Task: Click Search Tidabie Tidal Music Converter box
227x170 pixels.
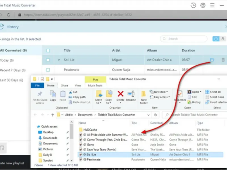Action: (195, 115)
